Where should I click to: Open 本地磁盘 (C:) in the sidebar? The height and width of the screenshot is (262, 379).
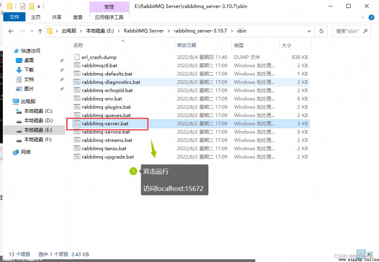[x=38, y=111]
